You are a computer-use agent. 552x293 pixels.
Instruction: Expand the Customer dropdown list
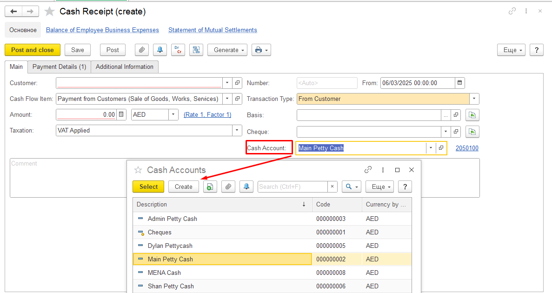click(x=227, y=83)
